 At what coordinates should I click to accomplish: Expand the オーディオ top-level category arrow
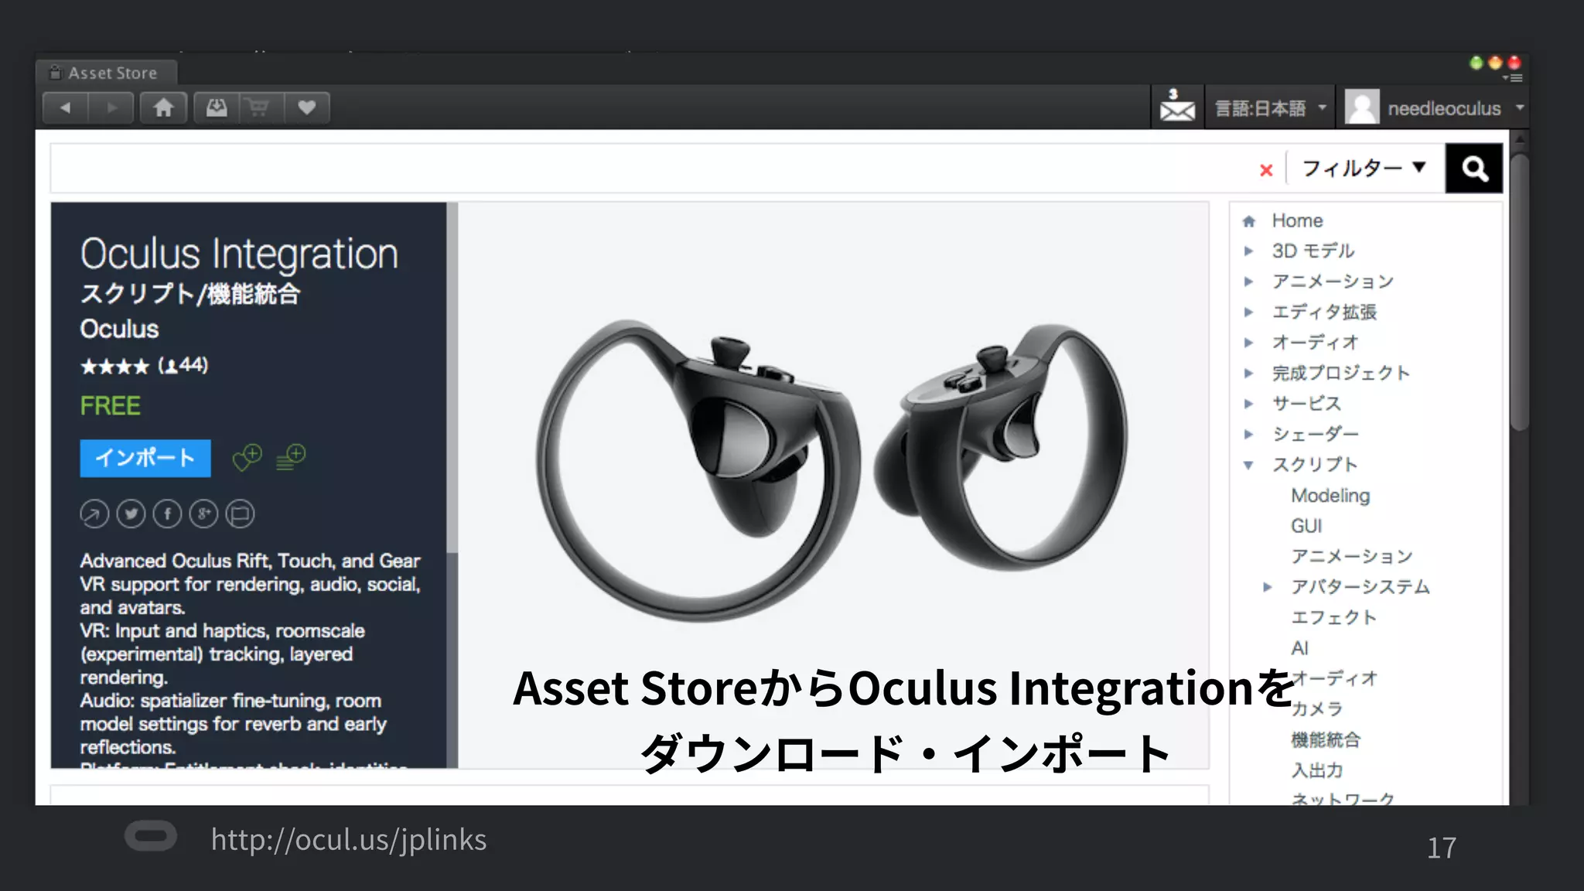pos(1248,343)
